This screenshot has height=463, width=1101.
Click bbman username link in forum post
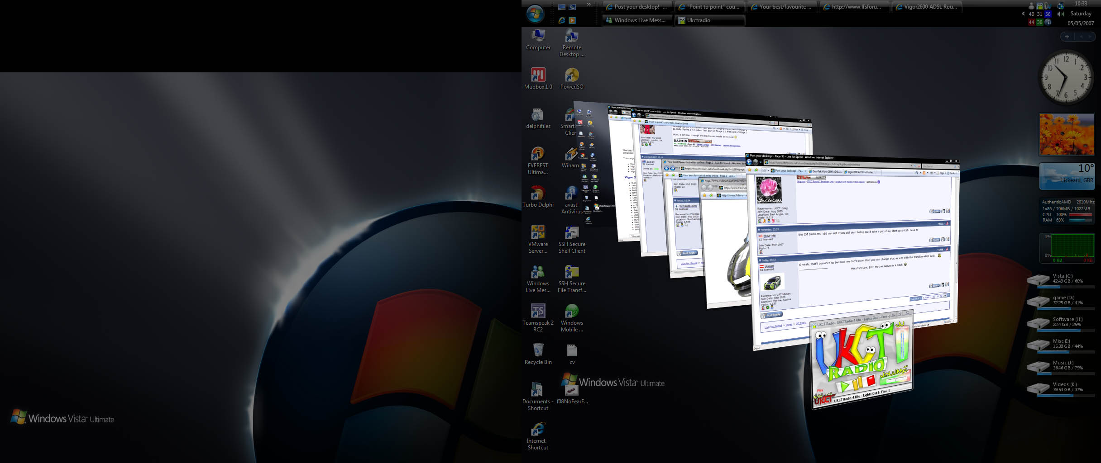tap(769, 266)
